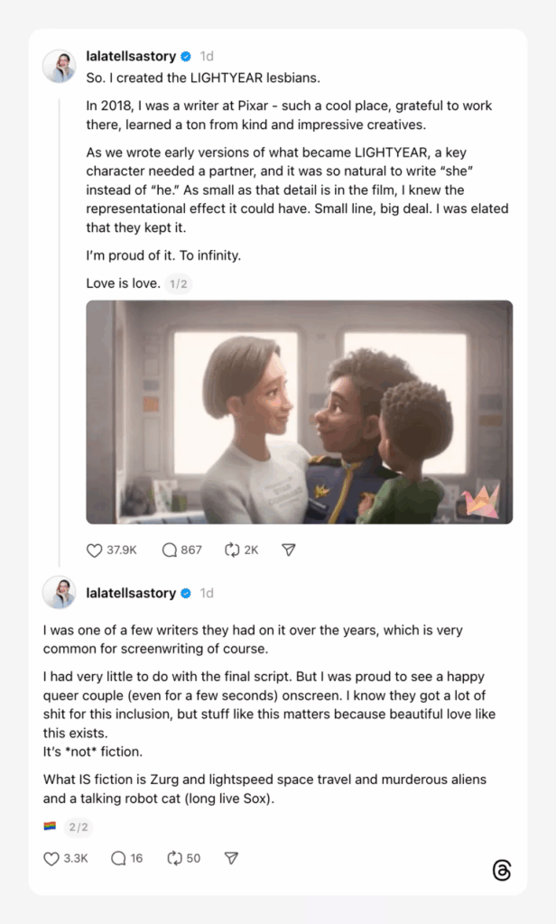
Task: Share the first post via send icon
Action: [288, 550]
